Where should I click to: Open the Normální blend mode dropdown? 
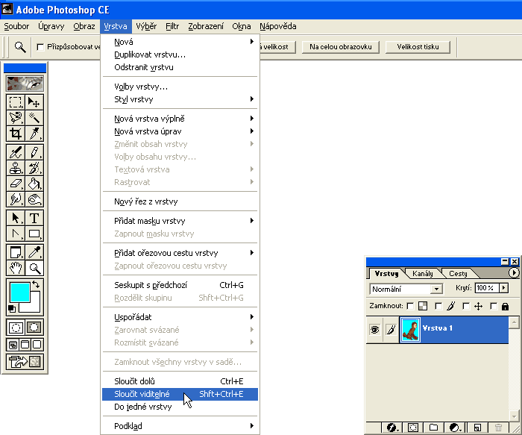pos(436,289)
